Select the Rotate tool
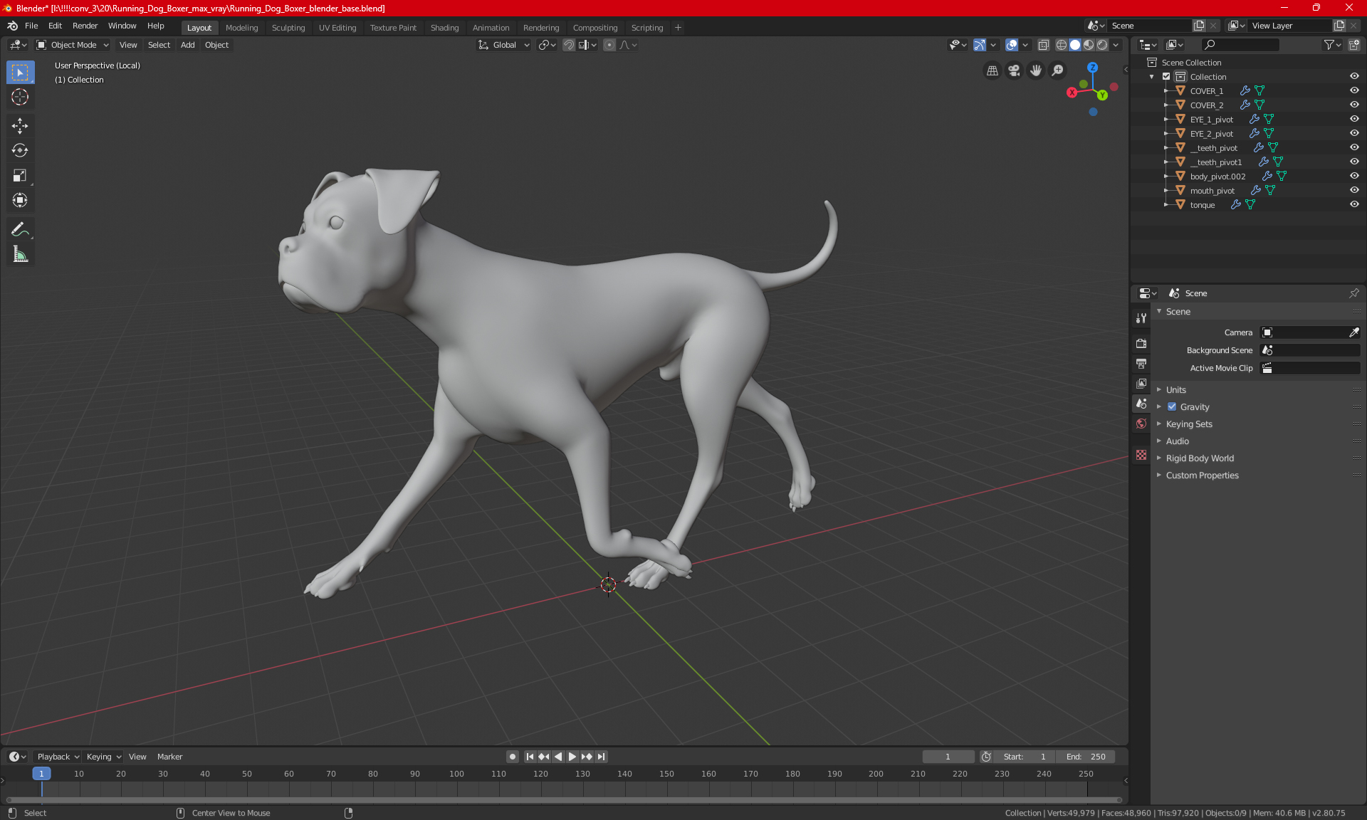Viewport: 1367px width, 820px height. 20,150
